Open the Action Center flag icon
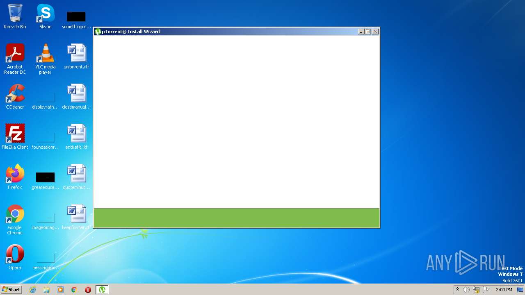Screen dimensions: 525x295 [486, 290]
